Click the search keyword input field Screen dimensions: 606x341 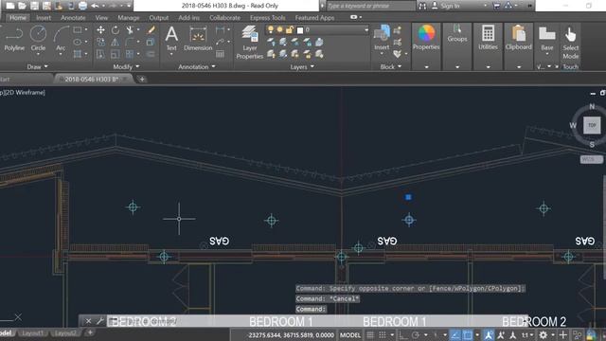pyautogui.click(x=371, y=6)
